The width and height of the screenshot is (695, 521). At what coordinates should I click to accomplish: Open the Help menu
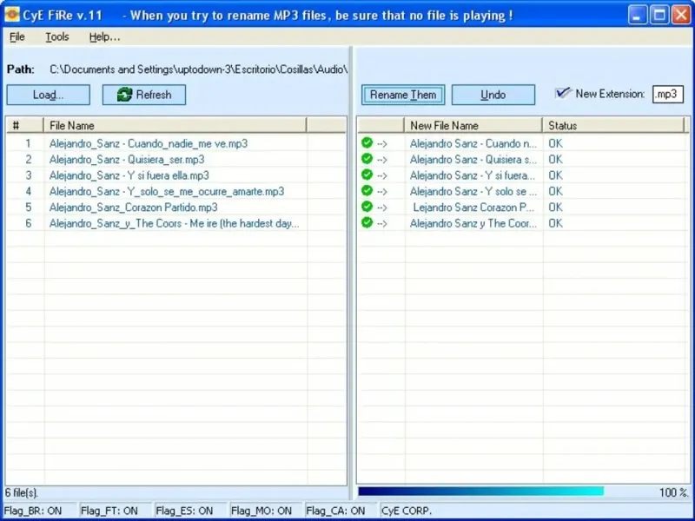point(104,36)
